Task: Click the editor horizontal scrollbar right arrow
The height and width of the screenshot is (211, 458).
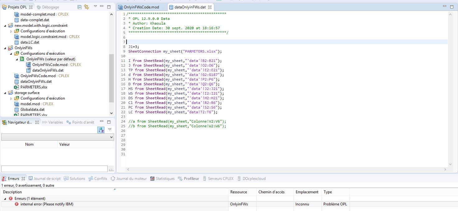Action: [x=445, y=170]
